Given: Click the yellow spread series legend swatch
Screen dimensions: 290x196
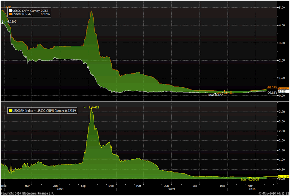Looking at the screenshot, I should (11, 110).
